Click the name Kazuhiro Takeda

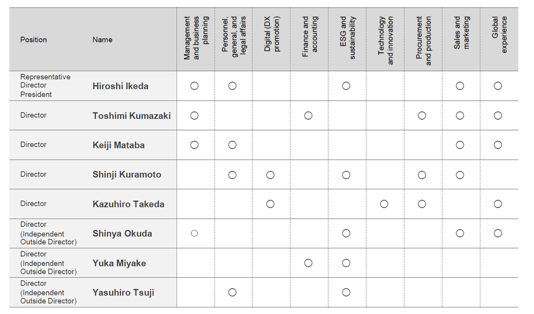click(128, 204)
